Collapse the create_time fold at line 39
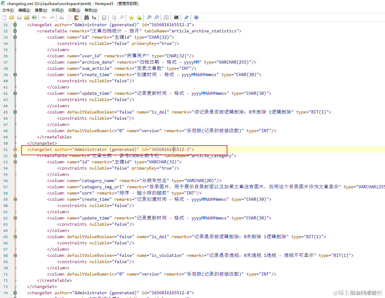This screenshot has width=385, height=298. click(15, 74)
